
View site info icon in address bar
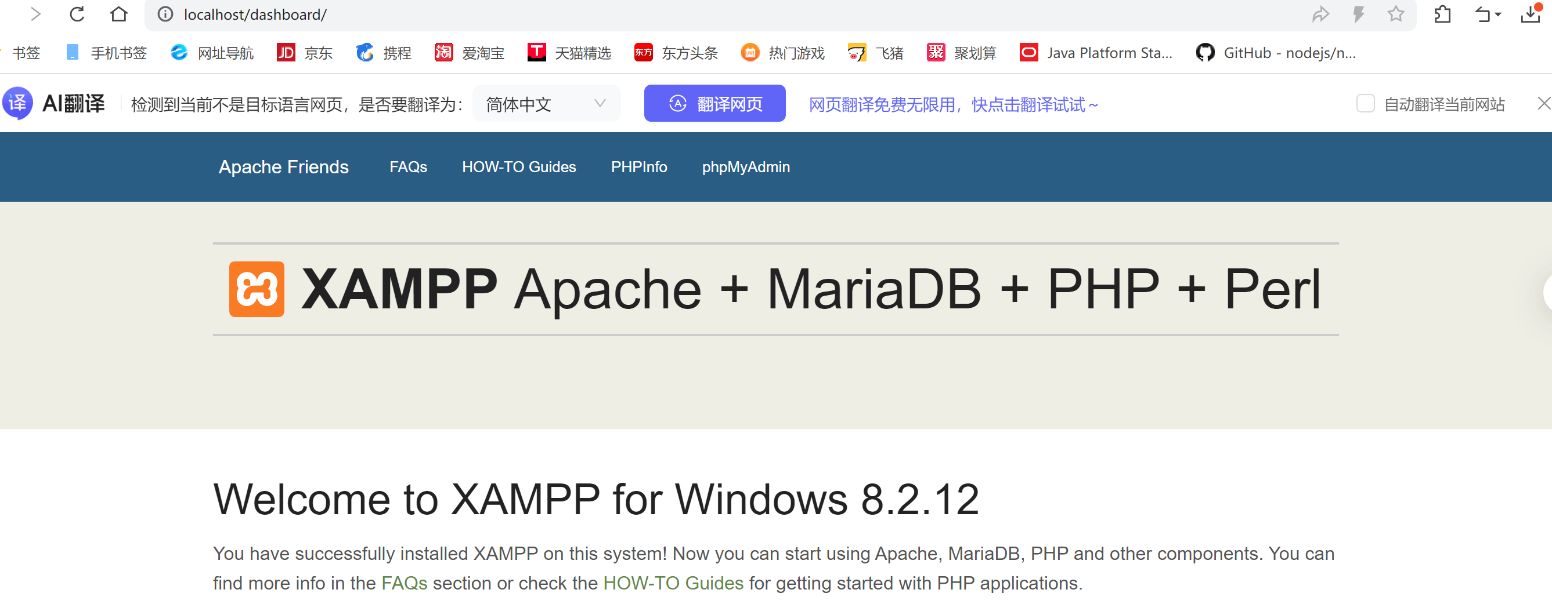coord(165,14)
